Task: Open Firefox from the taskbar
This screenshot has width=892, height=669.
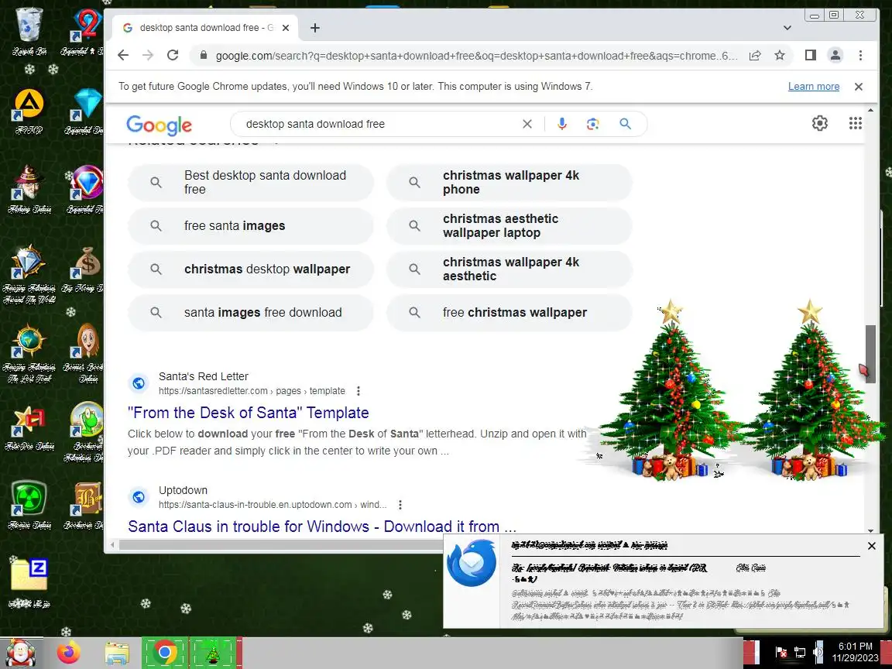Action: (69, 653)
